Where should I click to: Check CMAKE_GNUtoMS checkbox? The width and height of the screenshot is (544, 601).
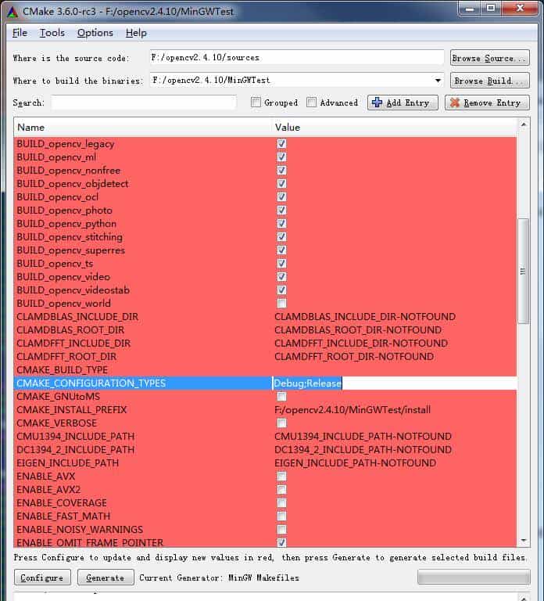point(281,396)
